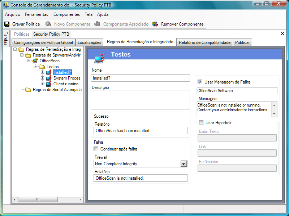Click the System Proces test icon
This screenshot has height=216, width=289.
click(49, 78)
